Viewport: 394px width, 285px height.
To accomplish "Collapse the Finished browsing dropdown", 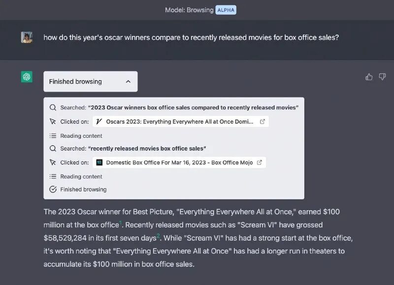I will pyautogui.click(x=91, y=82).
